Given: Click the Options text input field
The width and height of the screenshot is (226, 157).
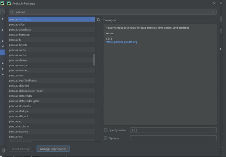Looking at the screenshot, I should (173, 138).
